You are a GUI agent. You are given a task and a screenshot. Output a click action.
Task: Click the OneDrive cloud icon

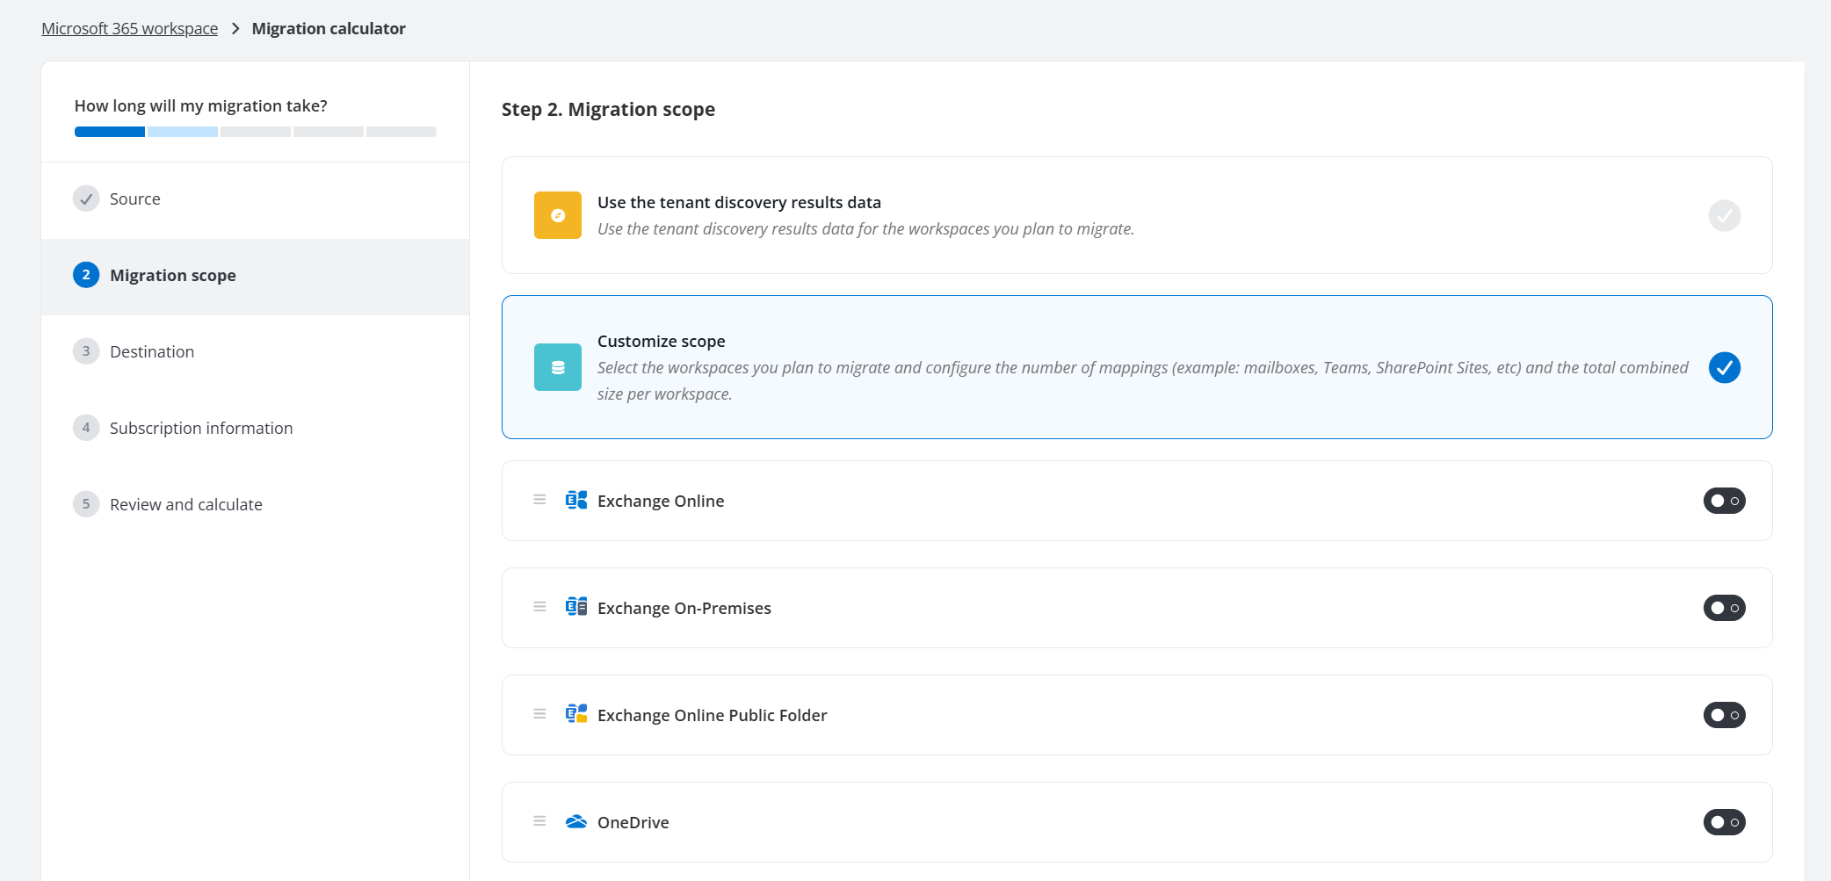point(576,822)
